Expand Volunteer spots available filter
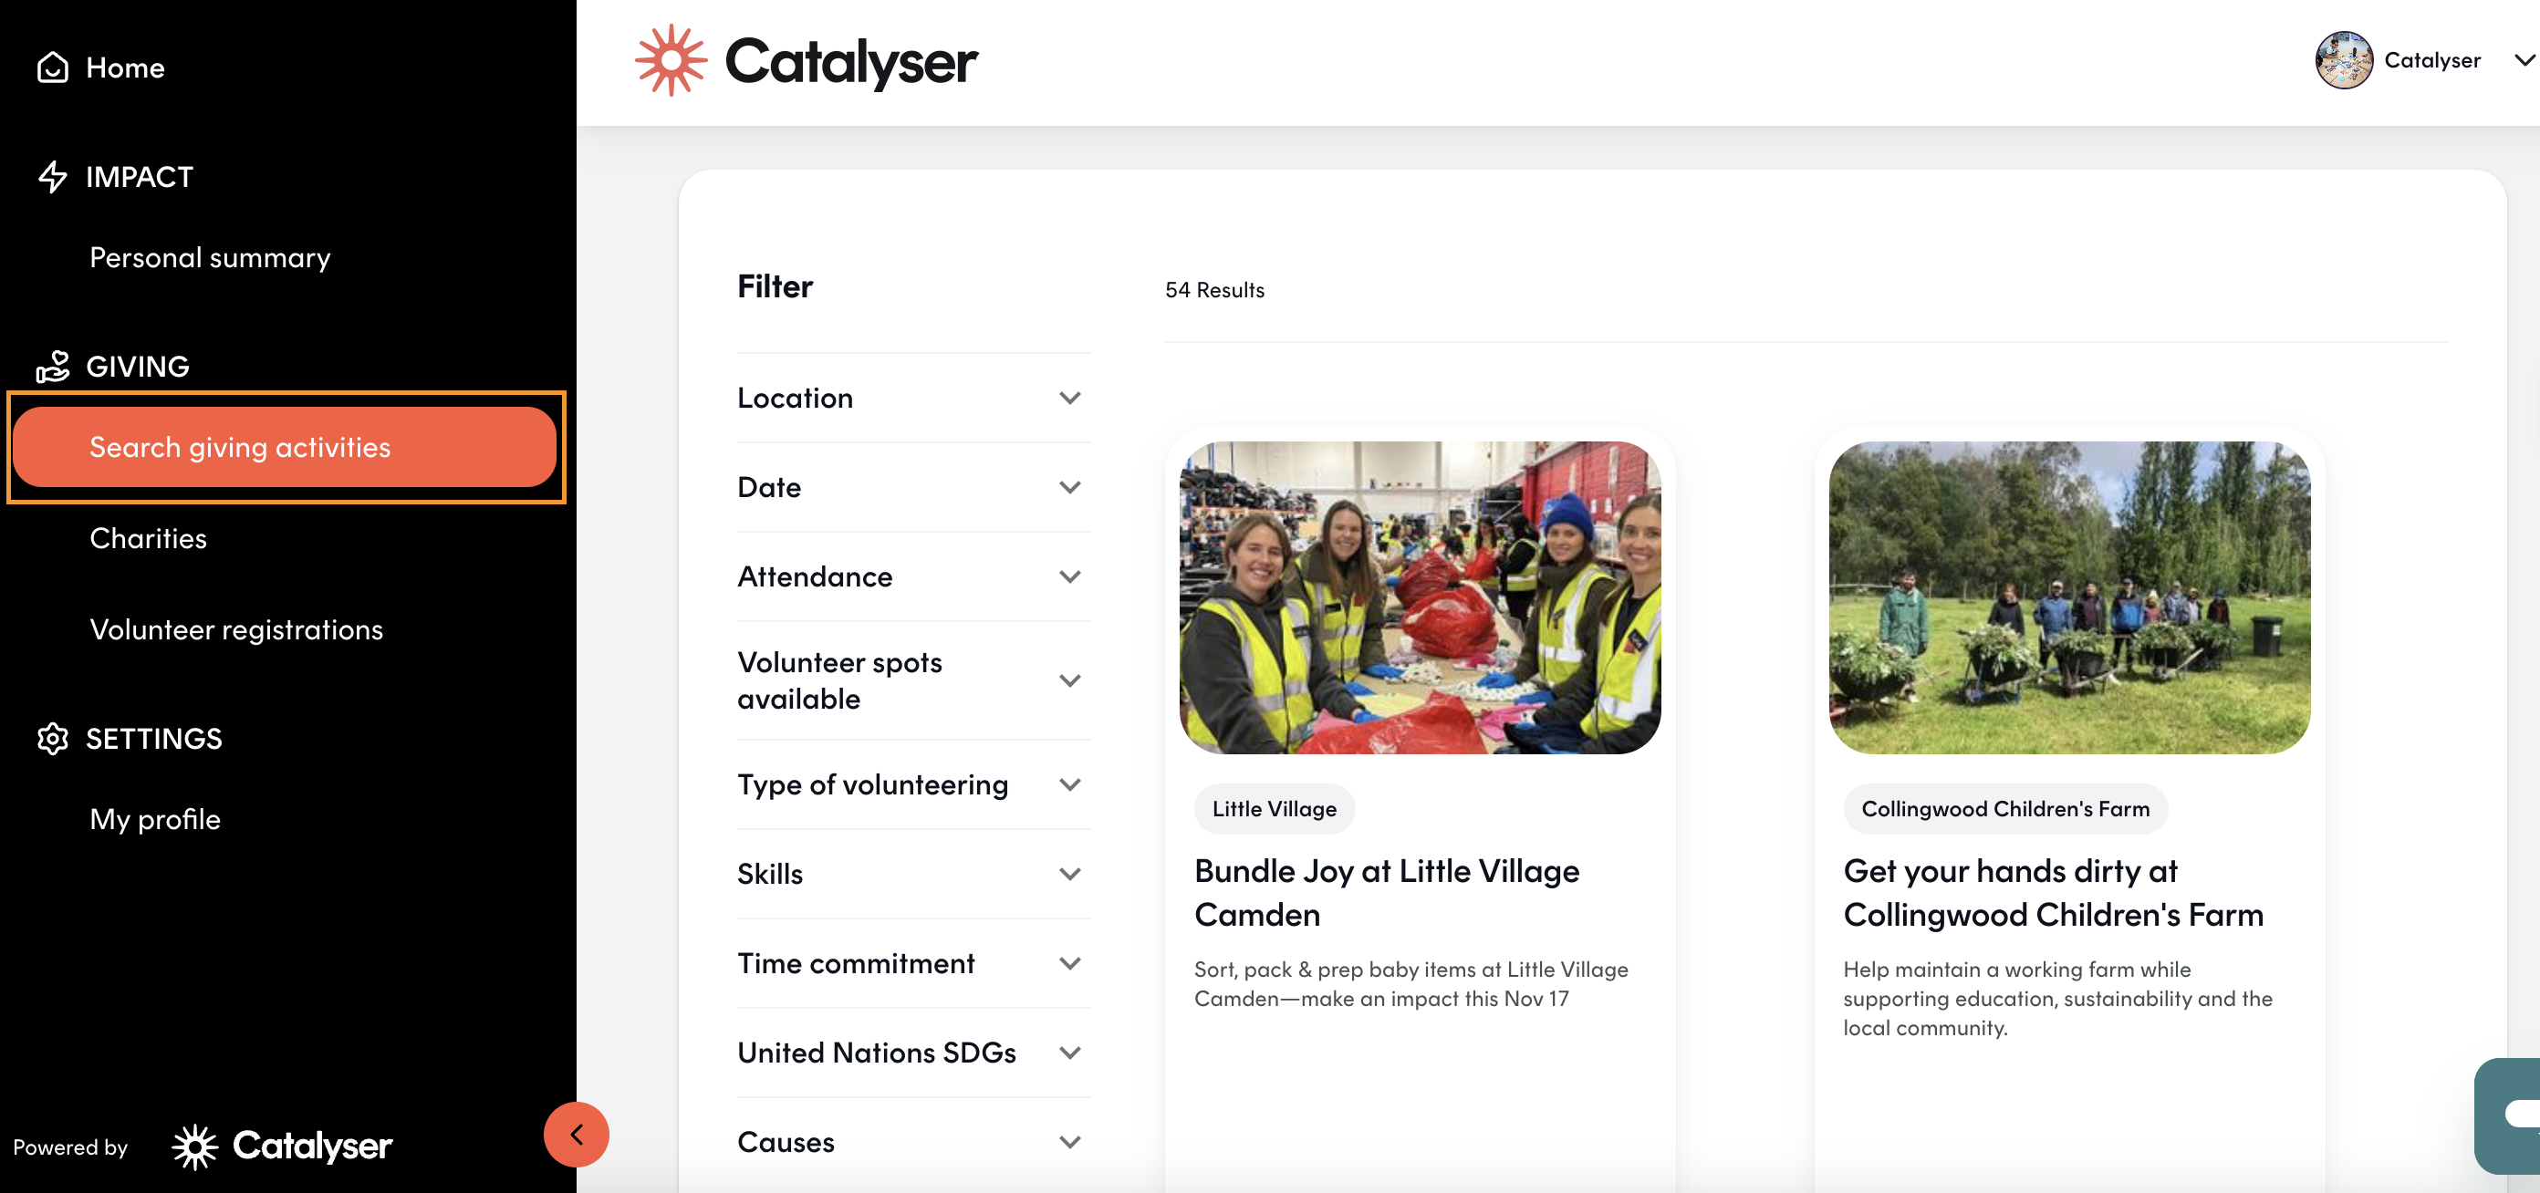This screenshot has height=1193, width=2540. pyautogui.click(x=914, y=680)
